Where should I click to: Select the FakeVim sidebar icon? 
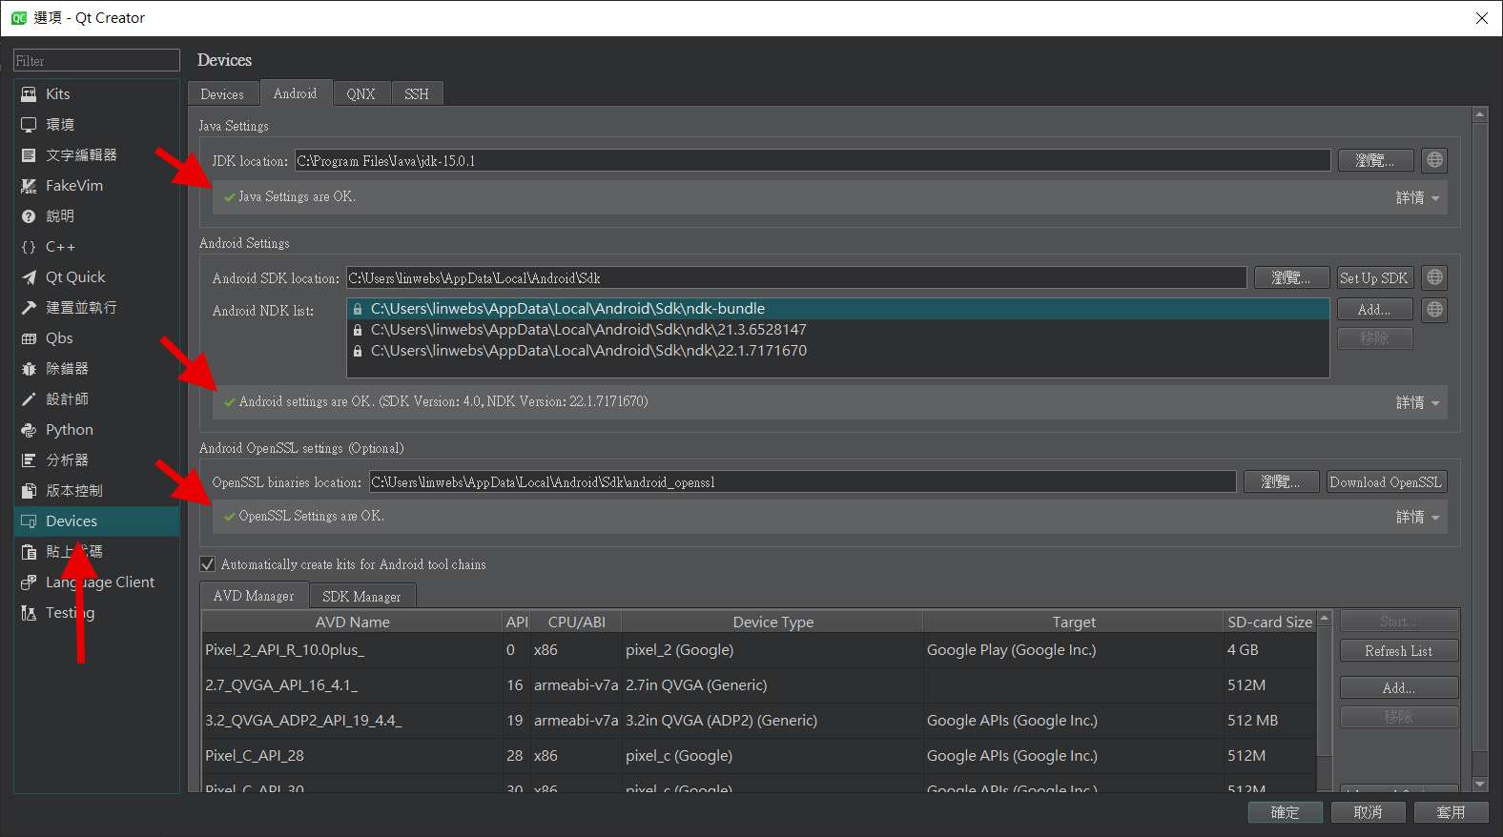[29, 186]
